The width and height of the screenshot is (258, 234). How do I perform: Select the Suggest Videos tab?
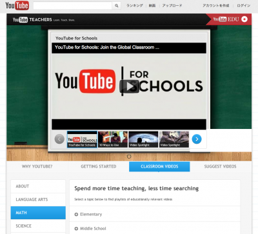coord(221,166)
